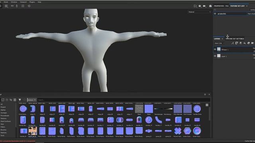This screenshot has height=143, width=255.
Task: Click the screenshot camera icon
Action: (x=210, y=6)
